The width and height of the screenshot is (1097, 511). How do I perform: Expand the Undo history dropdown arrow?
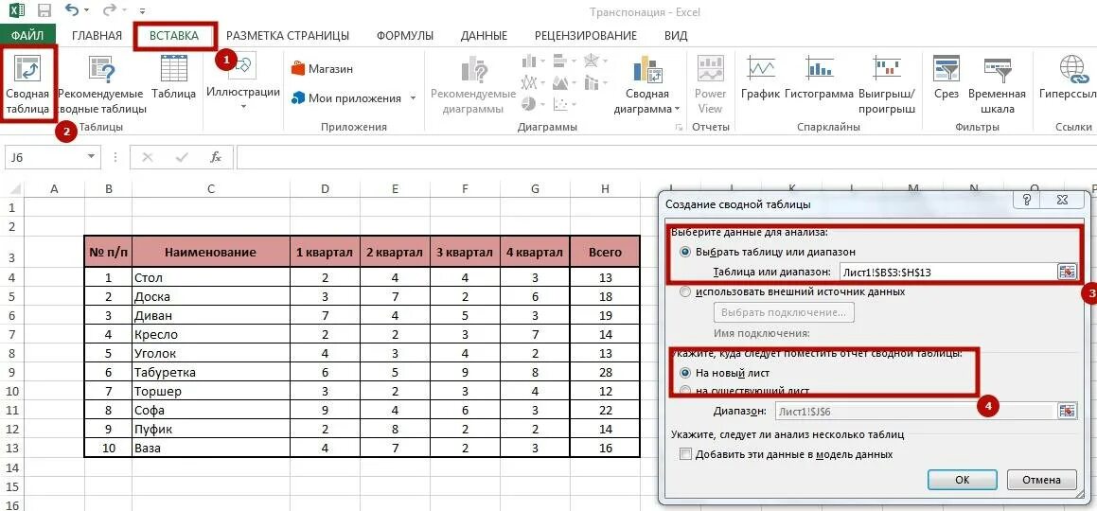coord(85,11)
